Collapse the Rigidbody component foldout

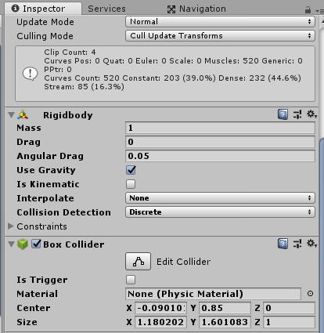(11, 114)
